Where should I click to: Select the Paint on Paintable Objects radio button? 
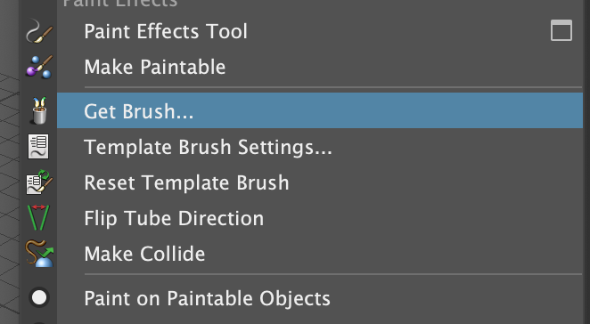point(39,297)
